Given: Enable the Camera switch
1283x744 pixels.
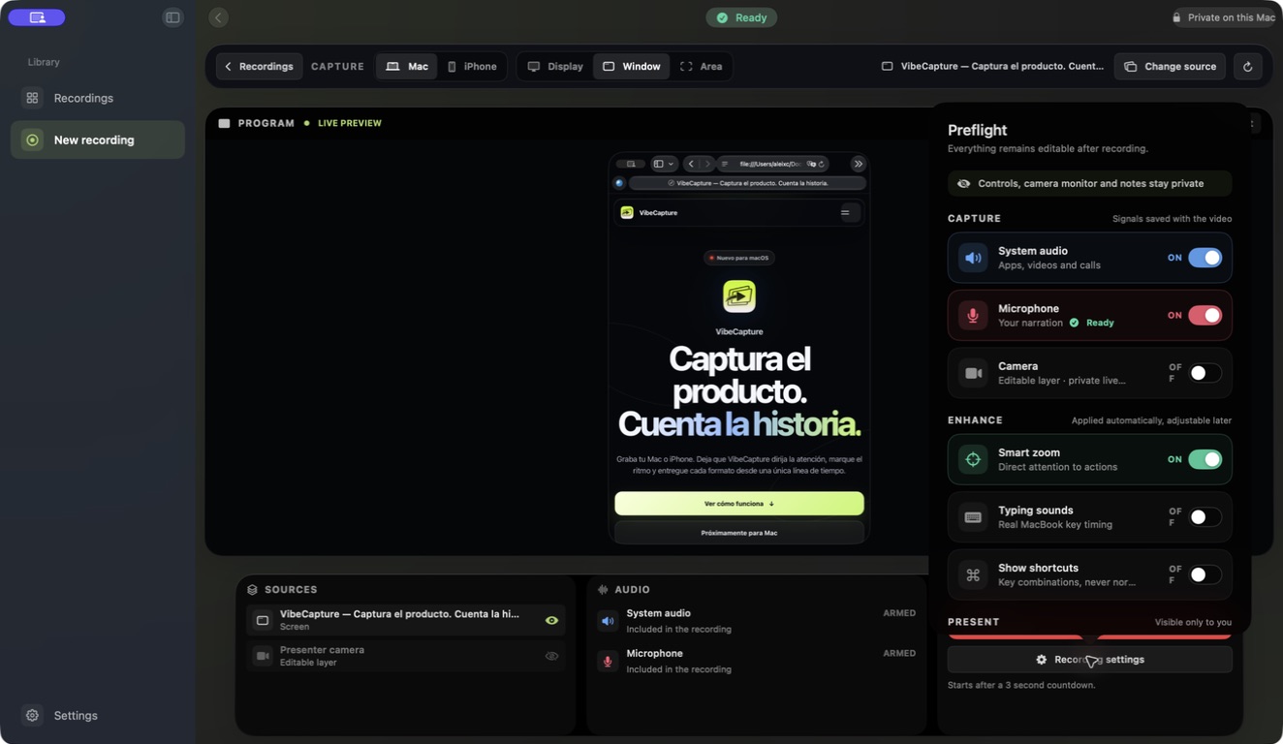Looking at the screenshot, I should 1205,373.
